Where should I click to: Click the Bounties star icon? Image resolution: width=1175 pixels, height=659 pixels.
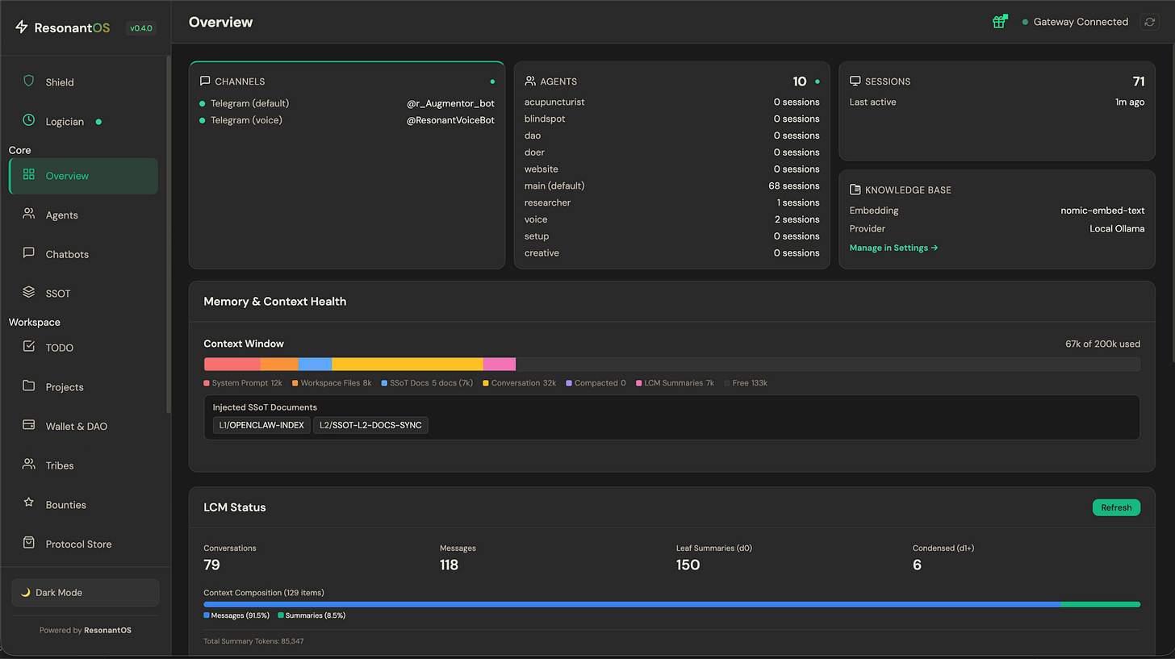(29, 503)
